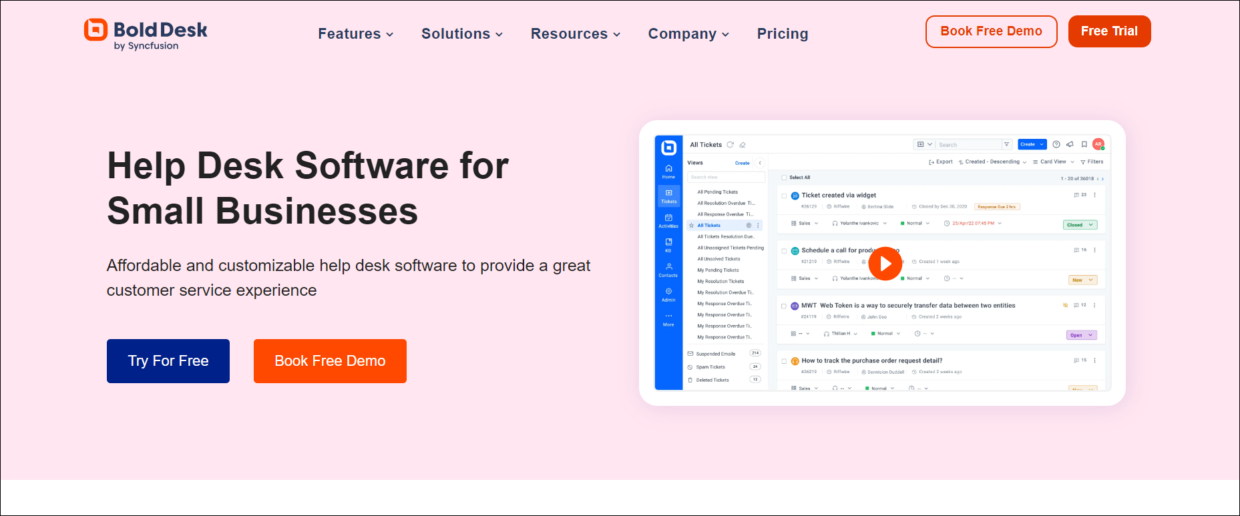Image resolution: width=1240 pixels, height=516 pixels.
Task: Open the blue Create dropdown button
Action: (x=1032, y=144)
